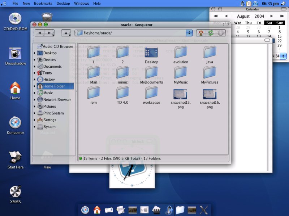The width and height of the screenshot is (289, 216).
Task: Open CD/DVD-ROM desktop icon
Action: coord(16,22)
